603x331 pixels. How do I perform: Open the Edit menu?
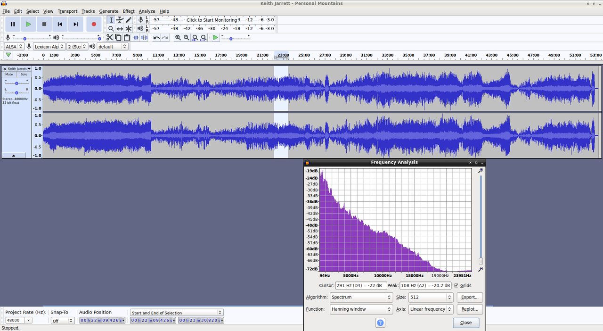point(18,11)
